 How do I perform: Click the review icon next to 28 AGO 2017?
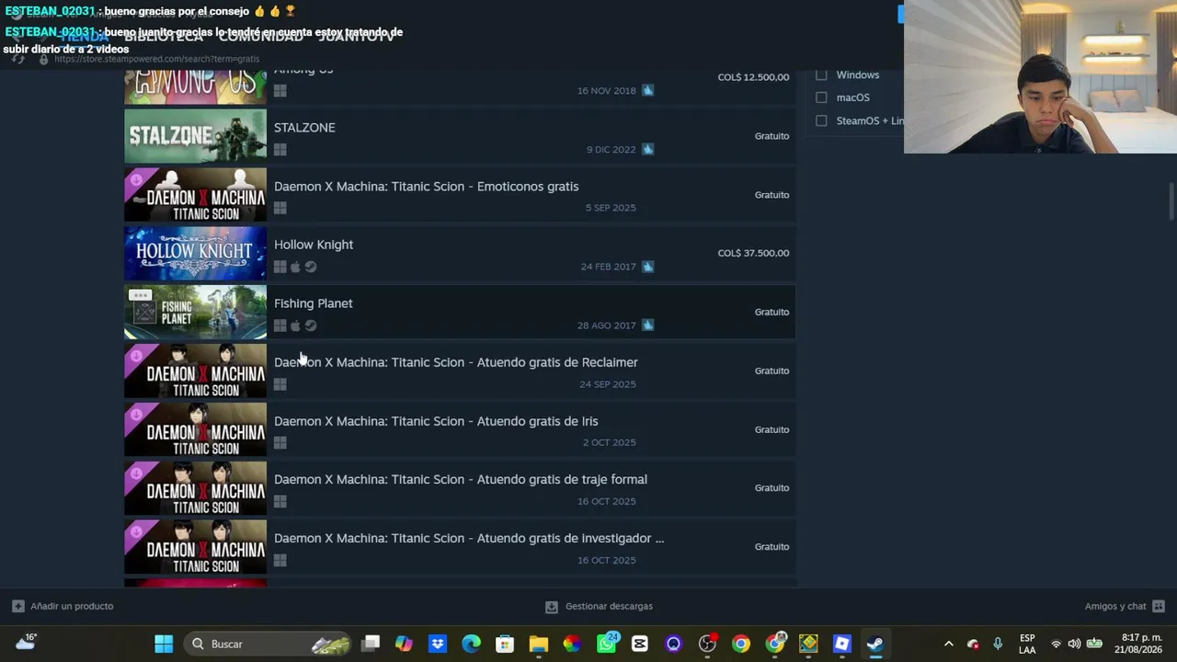(x=648, y=325)
